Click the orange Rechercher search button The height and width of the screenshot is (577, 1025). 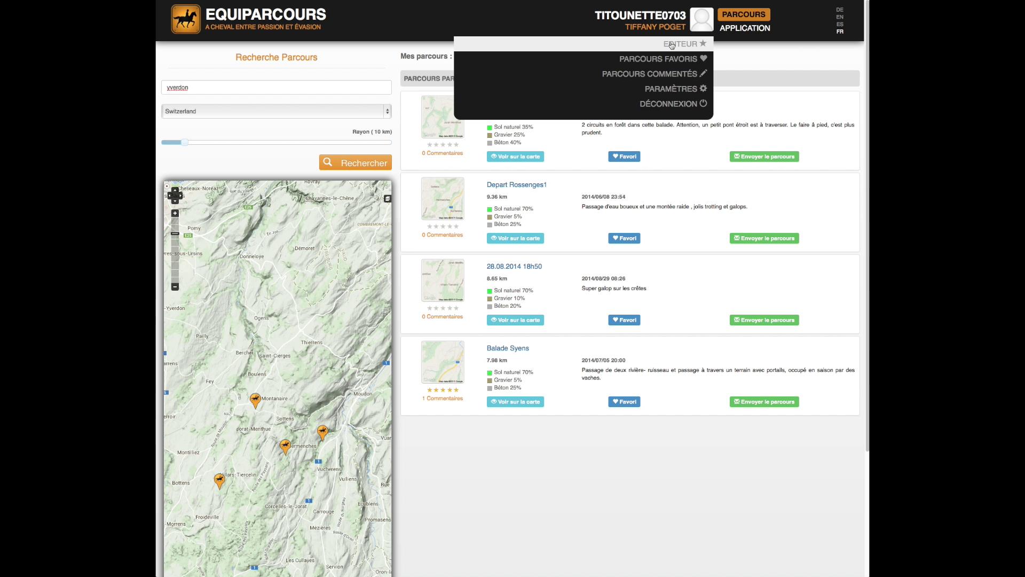point(356,162)
